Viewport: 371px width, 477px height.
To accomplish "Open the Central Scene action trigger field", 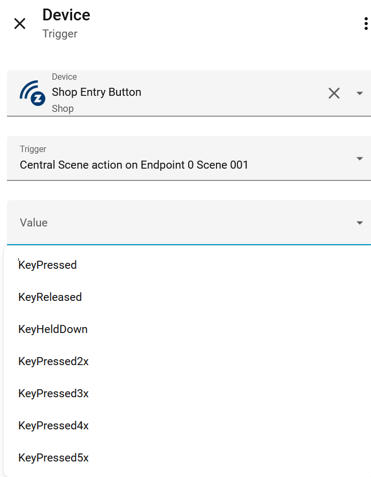I will [x=134, y=165].
